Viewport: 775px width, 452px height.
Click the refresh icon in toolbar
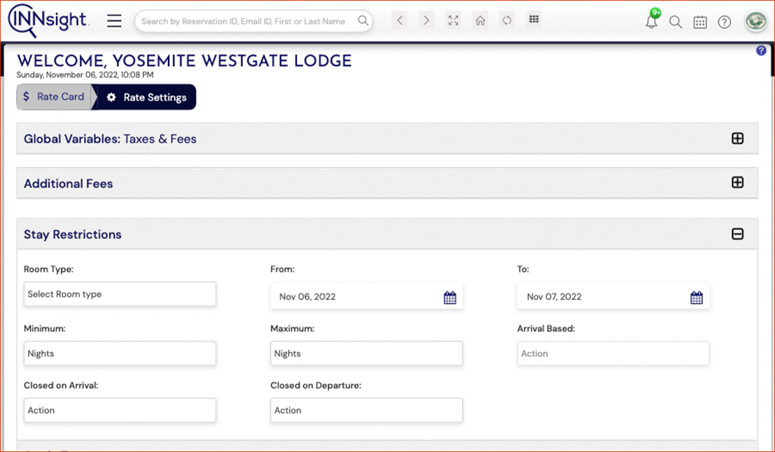tap(507, 21)
